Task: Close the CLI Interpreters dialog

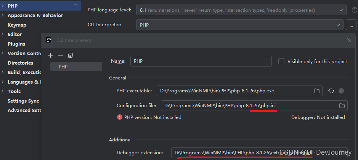Action: (349, 40)
